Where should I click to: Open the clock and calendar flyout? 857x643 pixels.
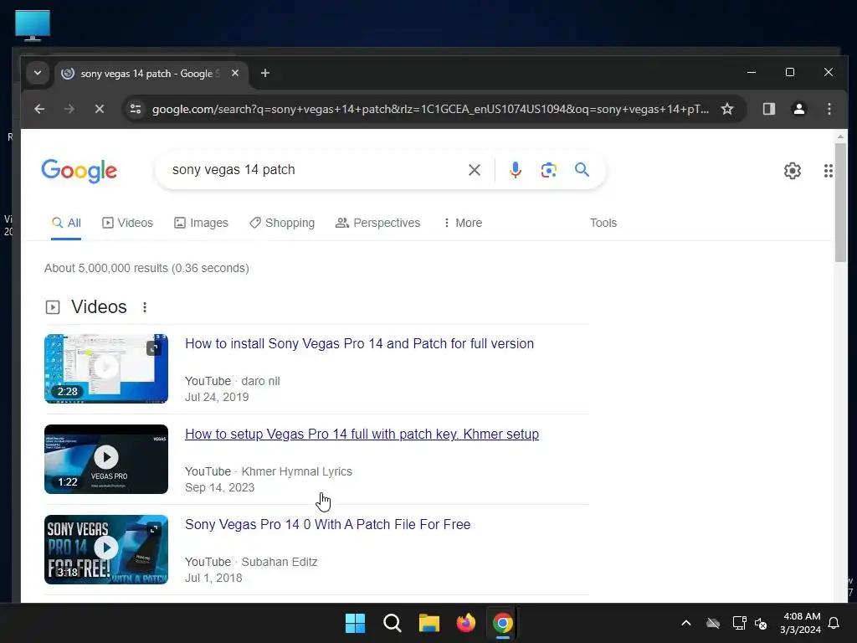tap(801, 623)
